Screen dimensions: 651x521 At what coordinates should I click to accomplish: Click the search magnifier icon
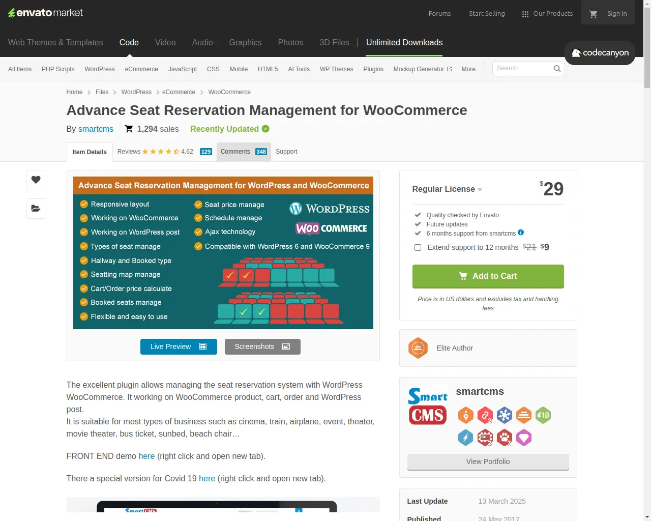click(557, 69)
